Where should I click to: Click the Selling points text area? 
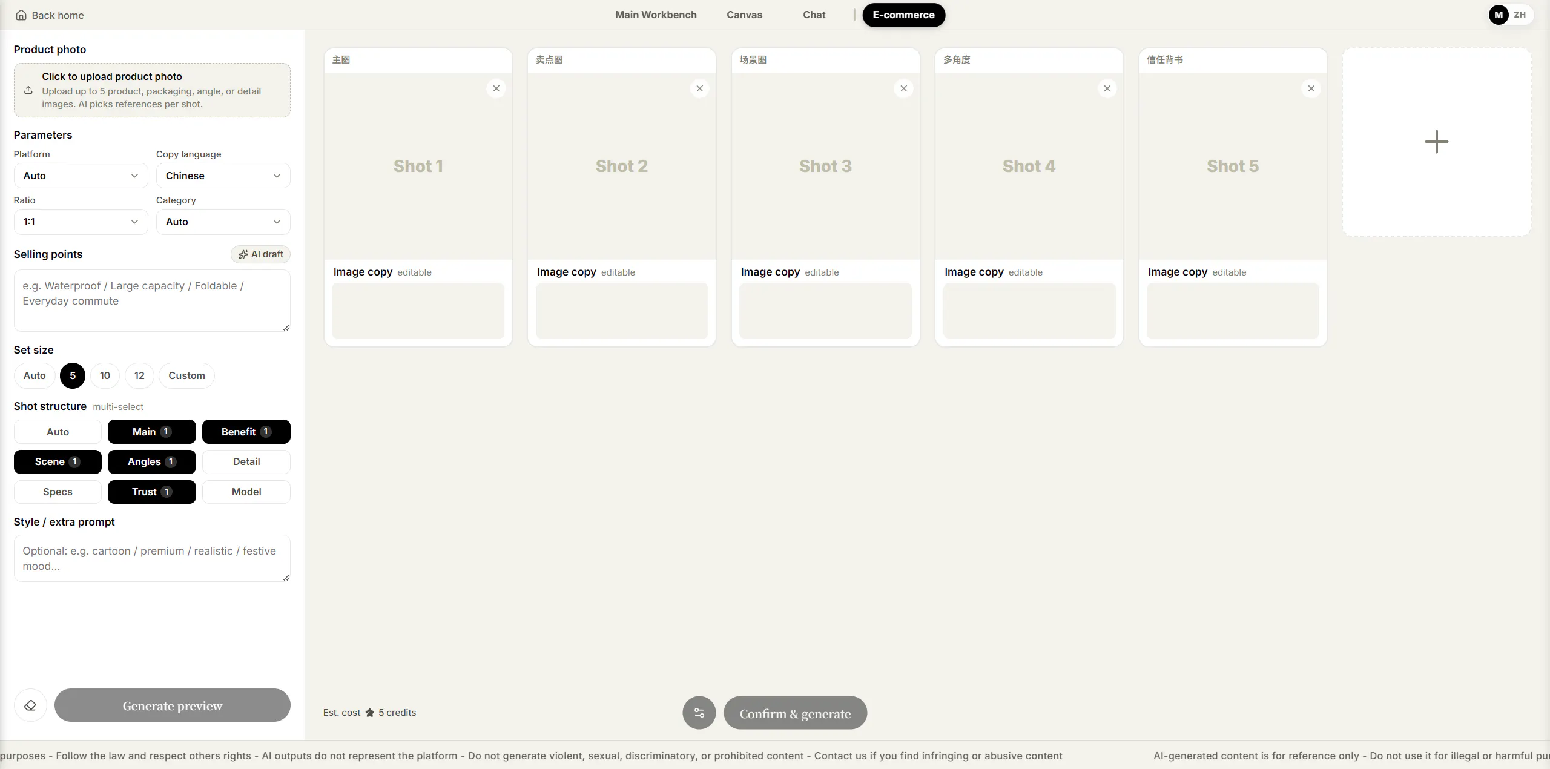[x=152, y=301]
